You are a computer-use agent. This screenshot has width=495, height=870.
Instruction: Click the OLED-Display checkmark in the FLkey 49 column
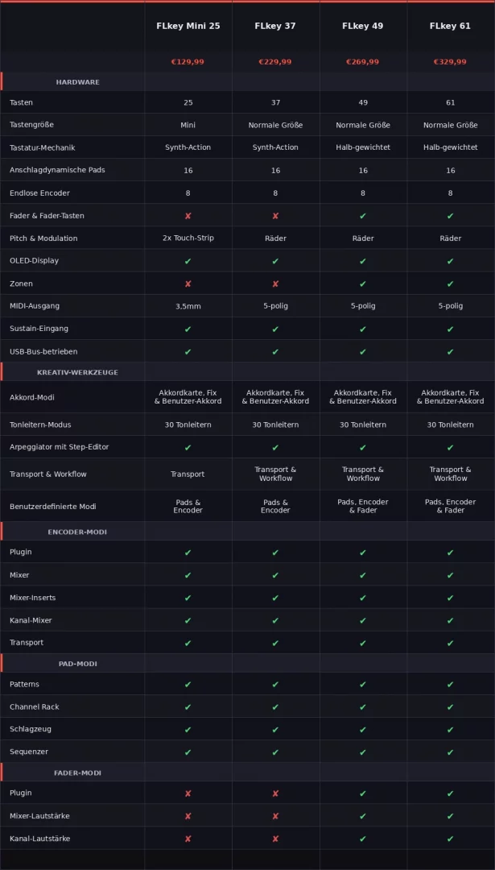(363, 261)
